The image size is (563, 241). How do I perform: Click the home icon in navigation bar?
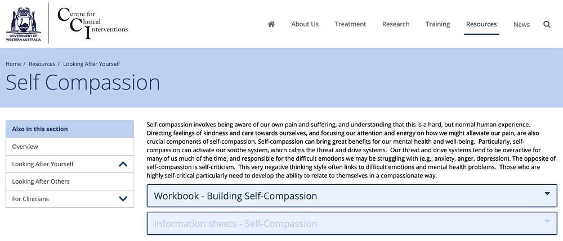point(271,24)
